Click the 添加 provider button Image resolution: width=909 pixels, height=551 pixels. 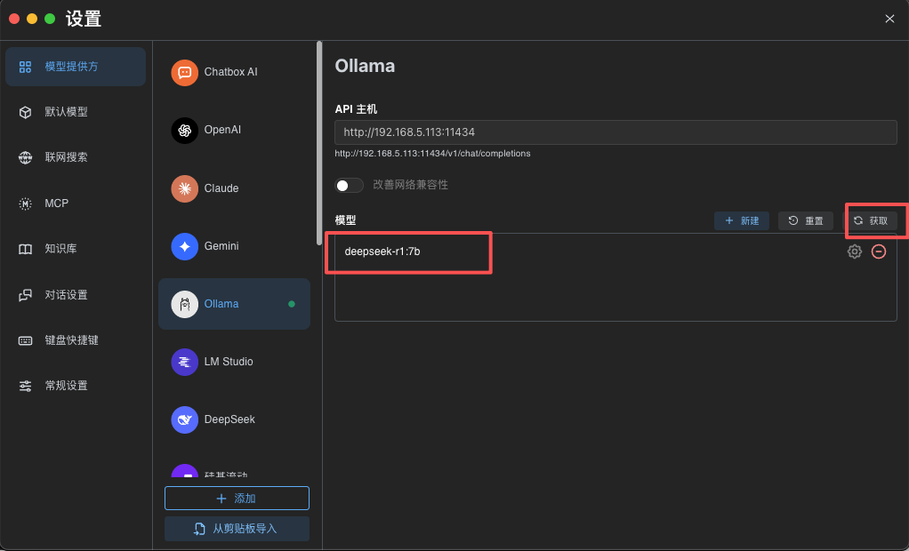pos(237,499)
